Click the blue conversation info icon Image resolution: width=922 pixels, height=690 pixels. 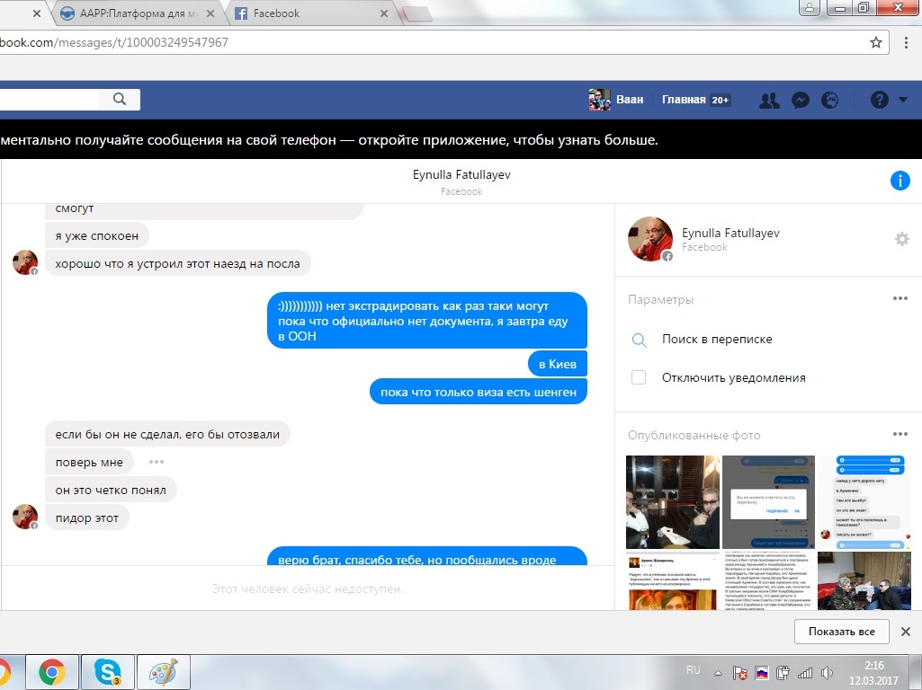click(900, 181)
